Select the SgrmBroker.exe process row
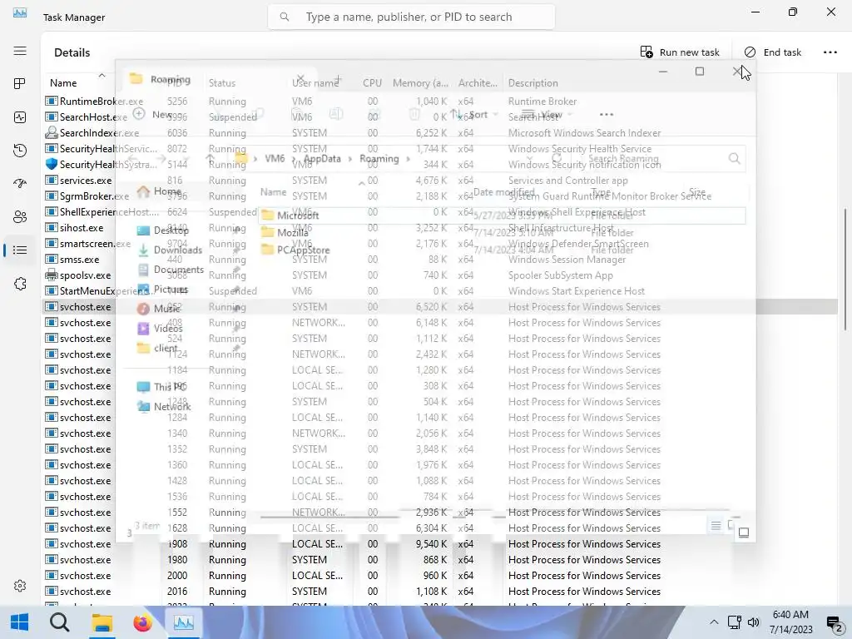 tap(439, 196)
